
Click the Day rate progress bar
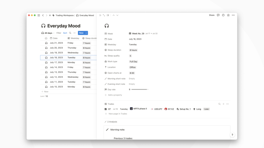click(140, 89)
